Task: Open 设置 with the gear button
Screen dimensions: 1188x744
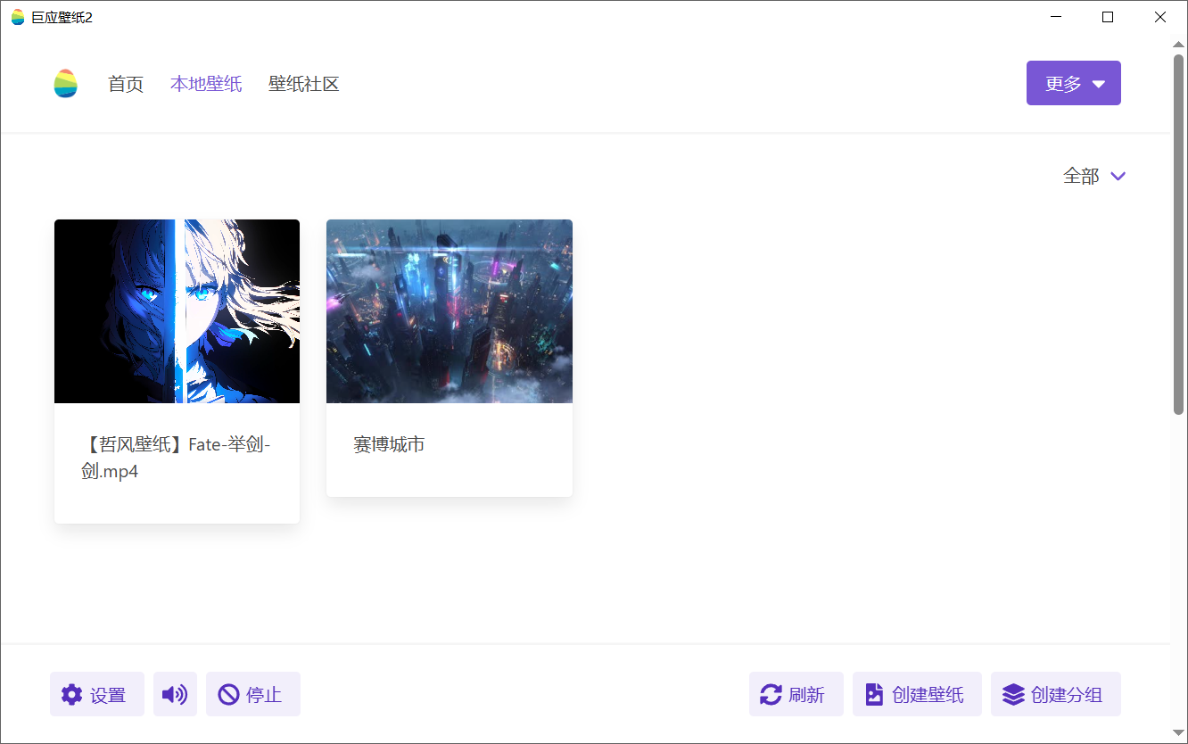Action: click(x=97, y=694)
